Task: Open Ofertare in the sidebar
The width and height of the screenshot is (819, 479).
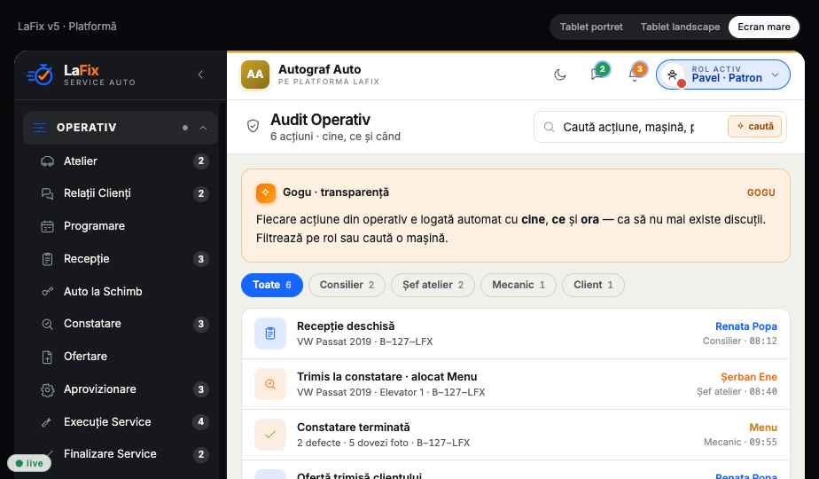Action: (121, 356)
